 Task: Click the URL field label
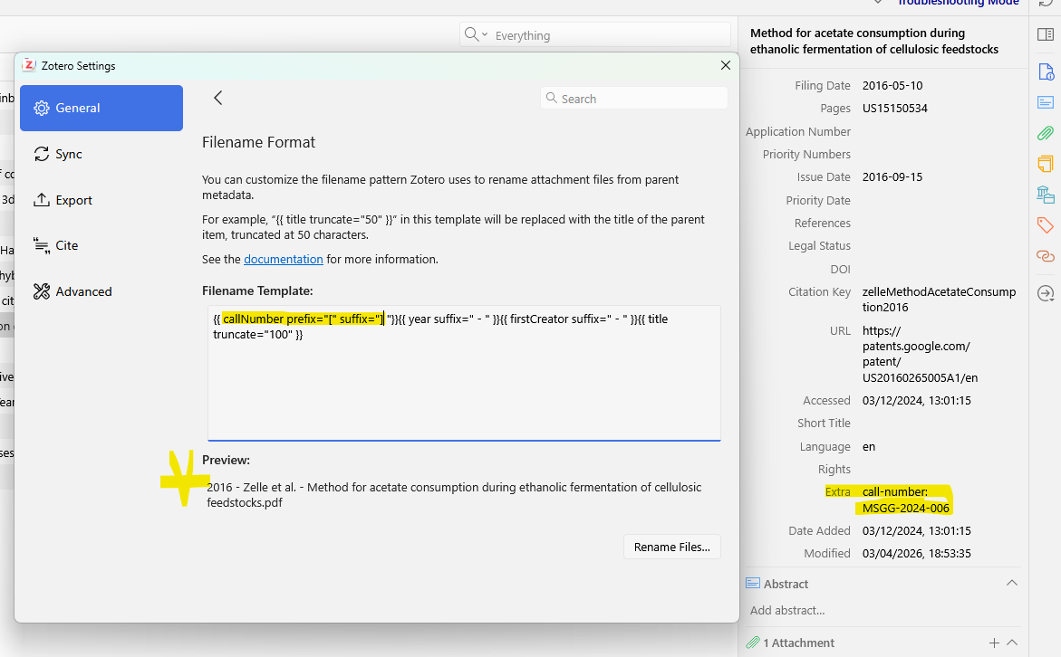pos(840,331)
